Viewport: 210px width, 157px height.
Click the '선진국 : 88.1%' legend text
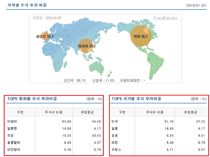tap(74, 81)
